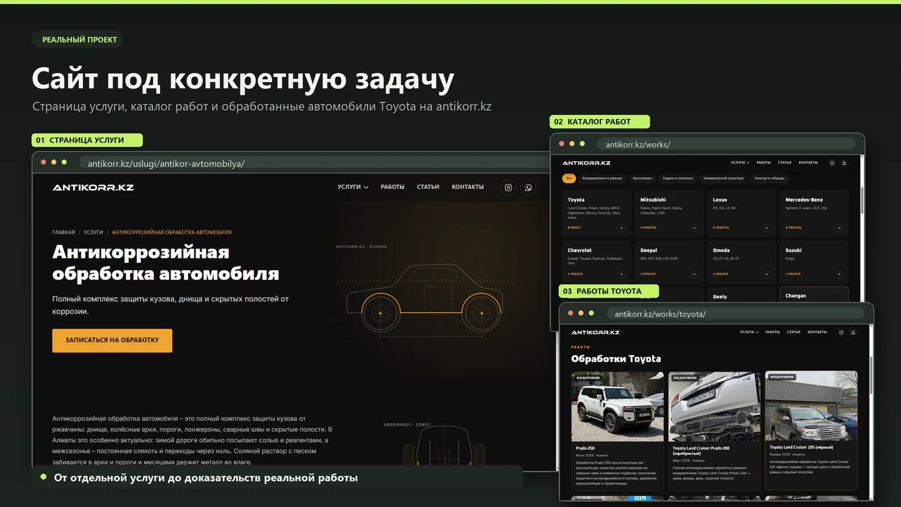Image resolution: width=901 pixels, height=507 pixels.
Task: Open КОНТАКТЫ menu in the catalog window
Action: point(808,163)
